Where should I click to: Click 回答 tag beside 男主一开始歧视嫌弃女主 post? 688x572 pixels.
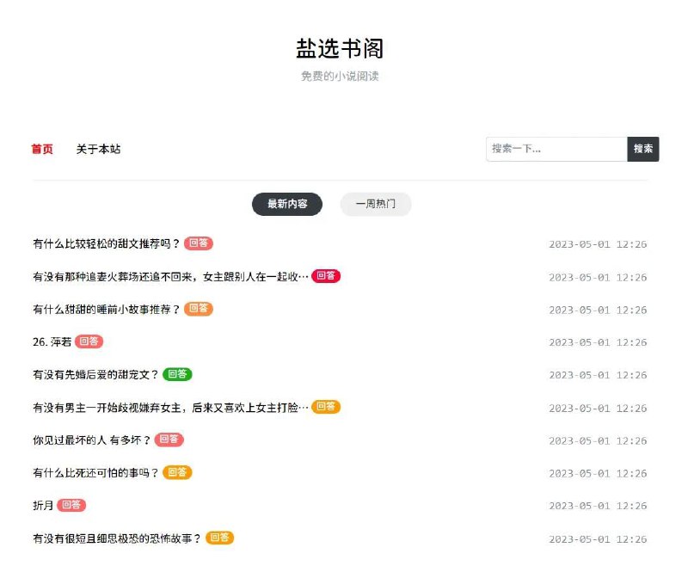pyautogui.click(x=326, y=408)
